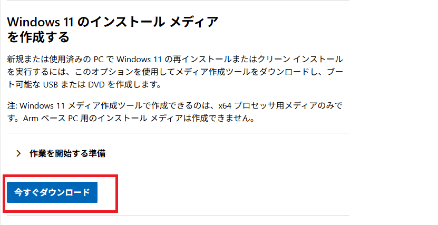Click the red highlight border around the download button
This screenshot has width=438, height=225.
pos(60,176)
